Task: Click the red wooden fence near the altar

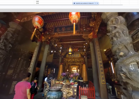Action: click(x=87, y=92)
